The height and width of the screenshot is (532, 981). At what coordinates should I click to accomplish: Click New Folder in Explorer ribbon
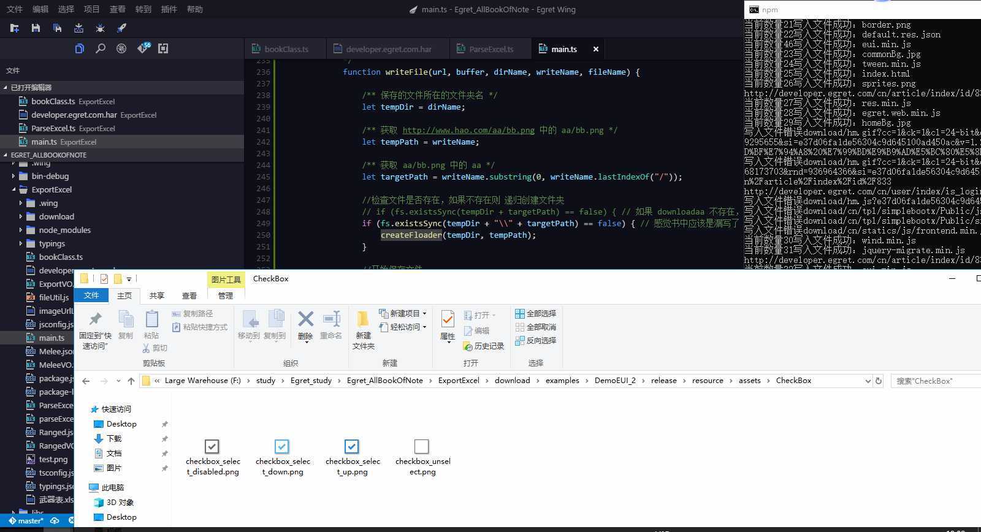coord(363,330)
